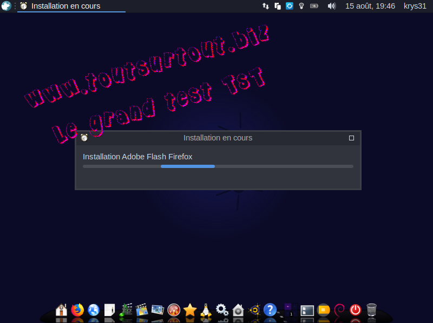Open the red round burner dock icon
Image resolution: width=433 pixels, height=323 pixels.
pyautogui.click(x=174, y=310)
